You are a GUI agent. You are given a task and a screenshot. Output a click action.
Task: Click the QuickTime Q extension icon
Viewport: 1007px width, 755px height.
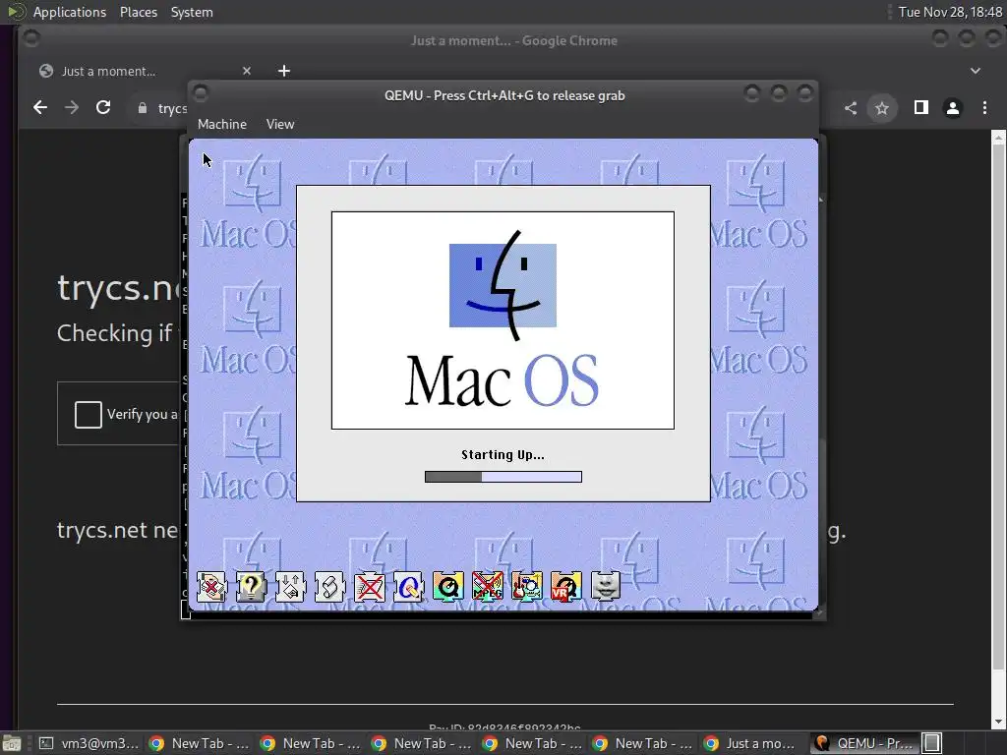(447, 587)
